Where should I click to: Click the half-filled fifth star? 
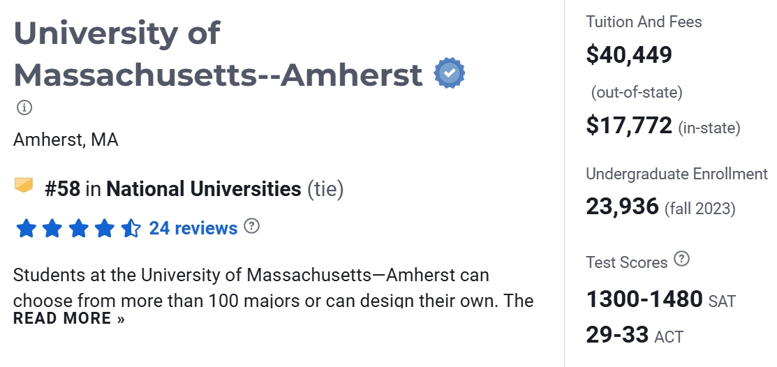pyautogui.click(x=131, y=228)
